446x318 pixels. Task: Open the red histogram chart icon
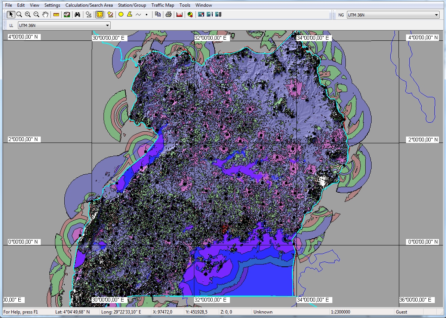click(179, 15)
